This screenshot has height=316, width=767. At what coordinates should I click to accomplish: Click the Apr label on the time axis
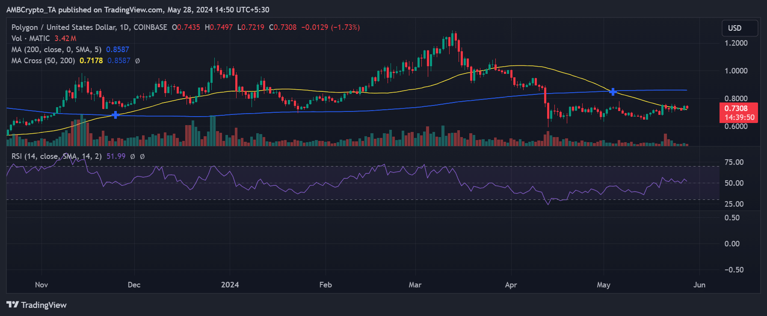point(511,285)
